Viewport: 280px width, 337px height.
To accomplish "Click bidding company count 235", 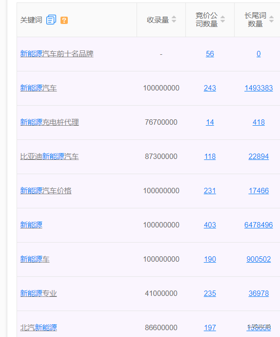I will (x=210, y=293).
